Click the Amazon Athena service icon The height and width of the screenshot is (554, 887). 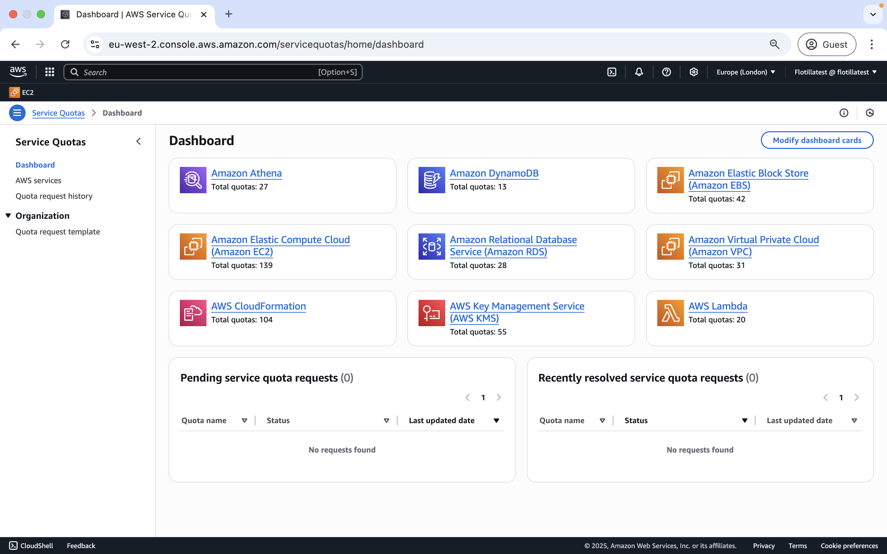[x=193, y=180]
